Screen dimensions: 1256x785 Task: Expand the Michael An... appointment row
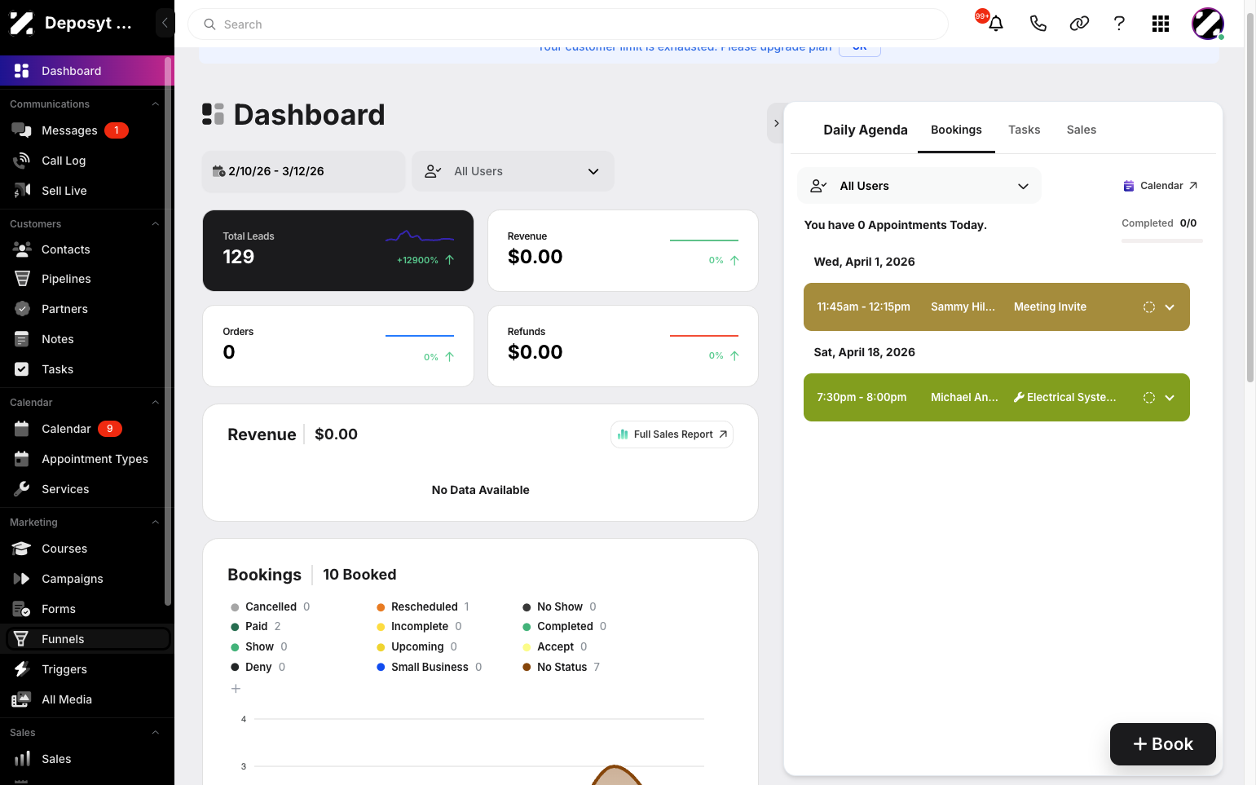1170,398
